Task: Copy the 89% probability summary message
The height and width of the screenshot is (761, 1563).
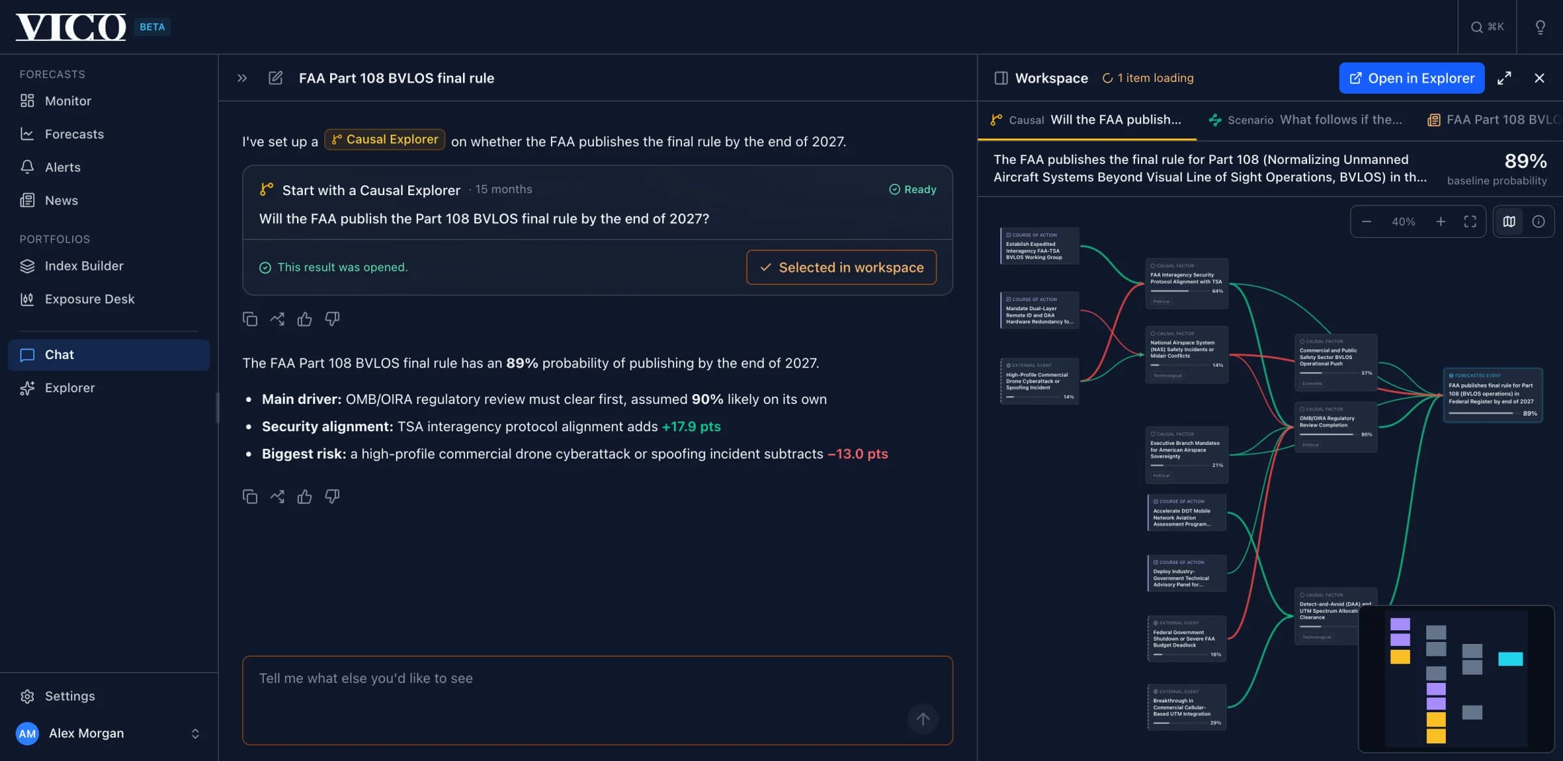Action: click(x=250, y=496)
